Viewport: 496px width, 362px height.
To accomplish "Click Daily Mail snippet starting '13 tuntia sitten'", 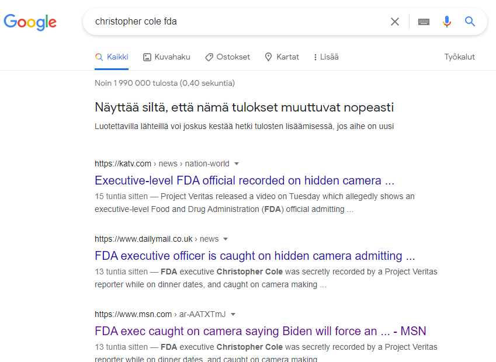I will point(266,278).
